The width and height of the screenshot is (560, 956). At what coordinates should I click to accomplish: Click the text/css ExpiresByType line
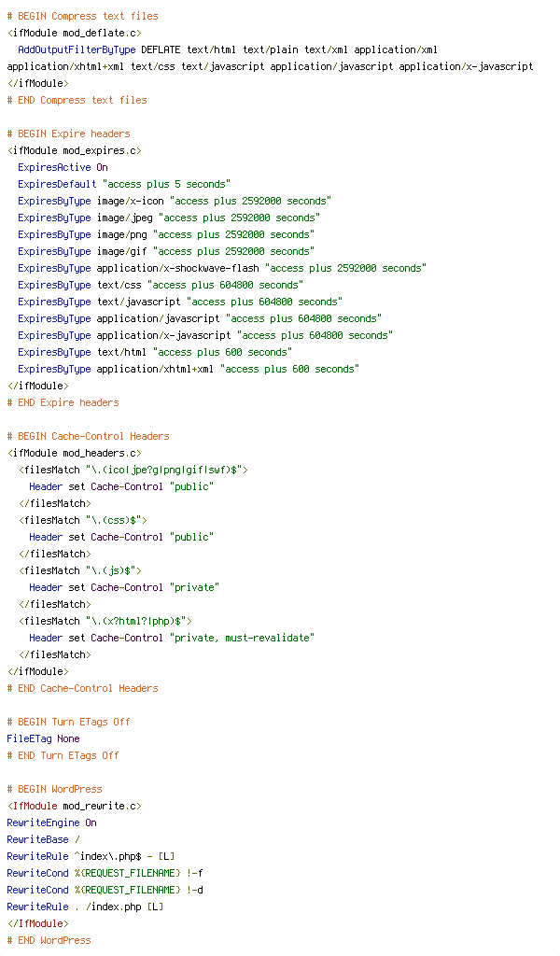coord(161,285)
